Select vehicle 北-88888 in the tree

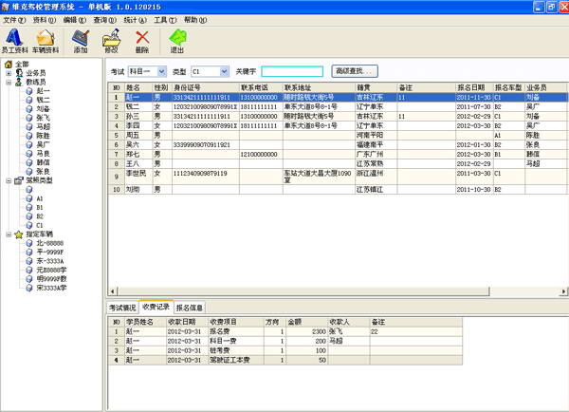coord(49,243)
